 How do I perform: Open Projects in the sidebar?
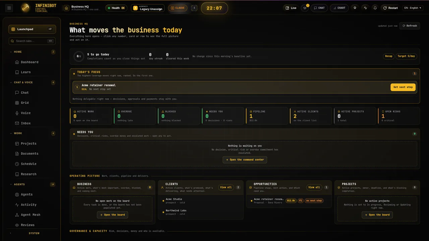[x=32, y=144]
